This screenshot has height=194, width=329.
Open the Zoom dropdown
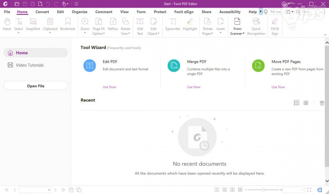[85, 33]
